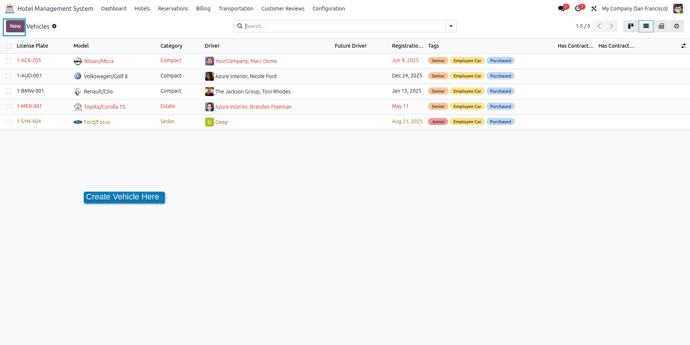The width and height of the screenshot is (690, 345).
Task: Open the Volkswagen/Golf 8 vehicle record
Action: click(106, 76)
